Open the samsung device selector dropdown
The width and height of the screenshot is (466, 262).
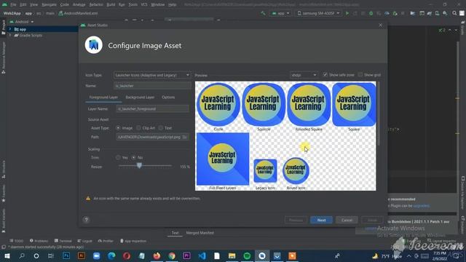[x=318, y=13]
